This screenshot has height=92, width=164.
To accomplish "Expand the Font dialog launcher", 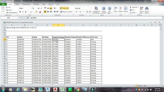I will tap(42, 15).
